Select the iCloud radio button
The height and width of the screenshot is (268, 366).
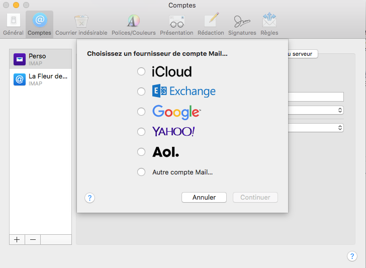tap(141, 71)
